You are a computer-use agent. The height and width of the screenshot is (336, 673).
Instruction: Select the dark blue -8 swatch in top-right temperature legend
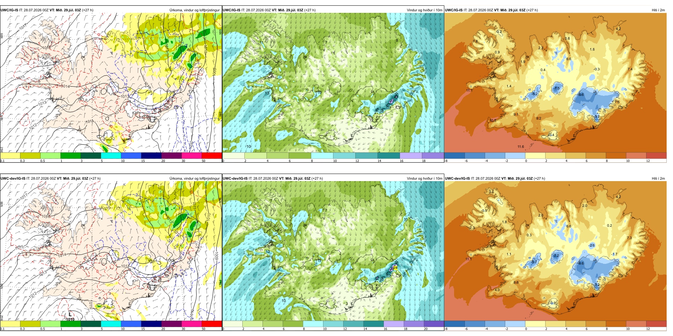pos(454,155)
